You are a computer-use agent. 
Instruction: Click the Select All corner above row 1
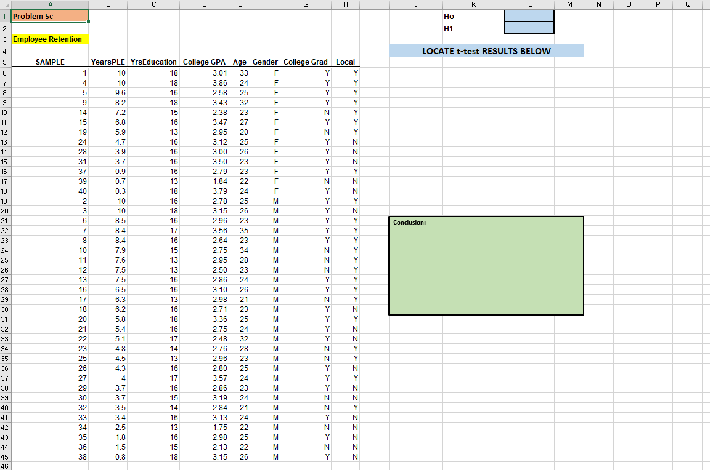tap(6, 5)
